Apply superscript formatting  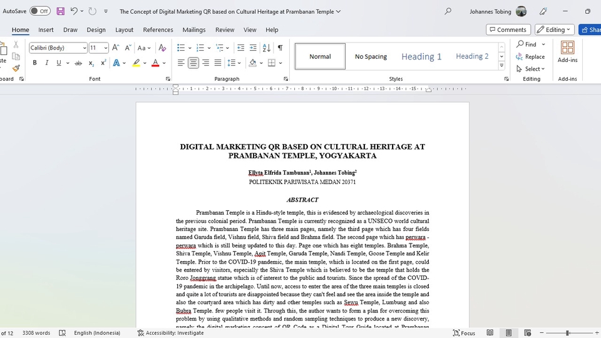[103, 63]
